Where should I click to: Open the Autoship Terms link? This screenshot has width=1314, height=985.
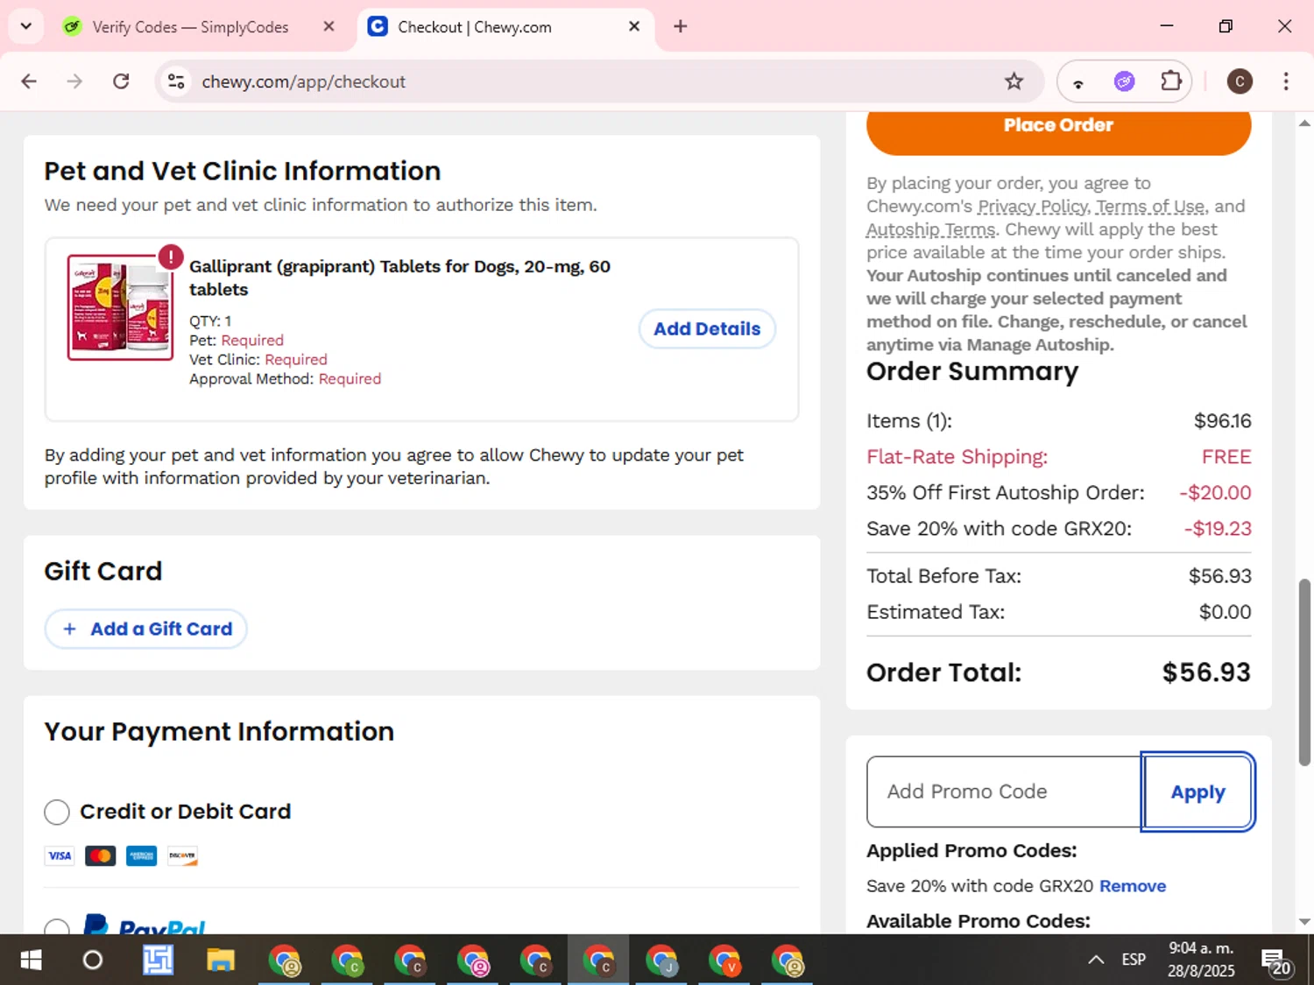(x=930, y=229)
